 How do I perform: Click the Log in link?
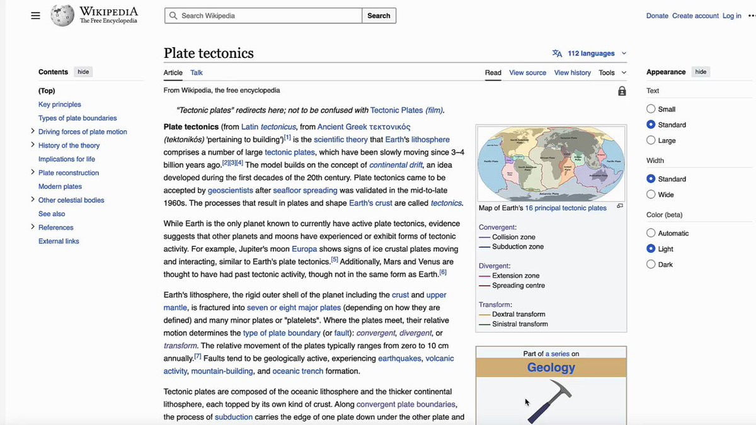(x=732, y=16)
